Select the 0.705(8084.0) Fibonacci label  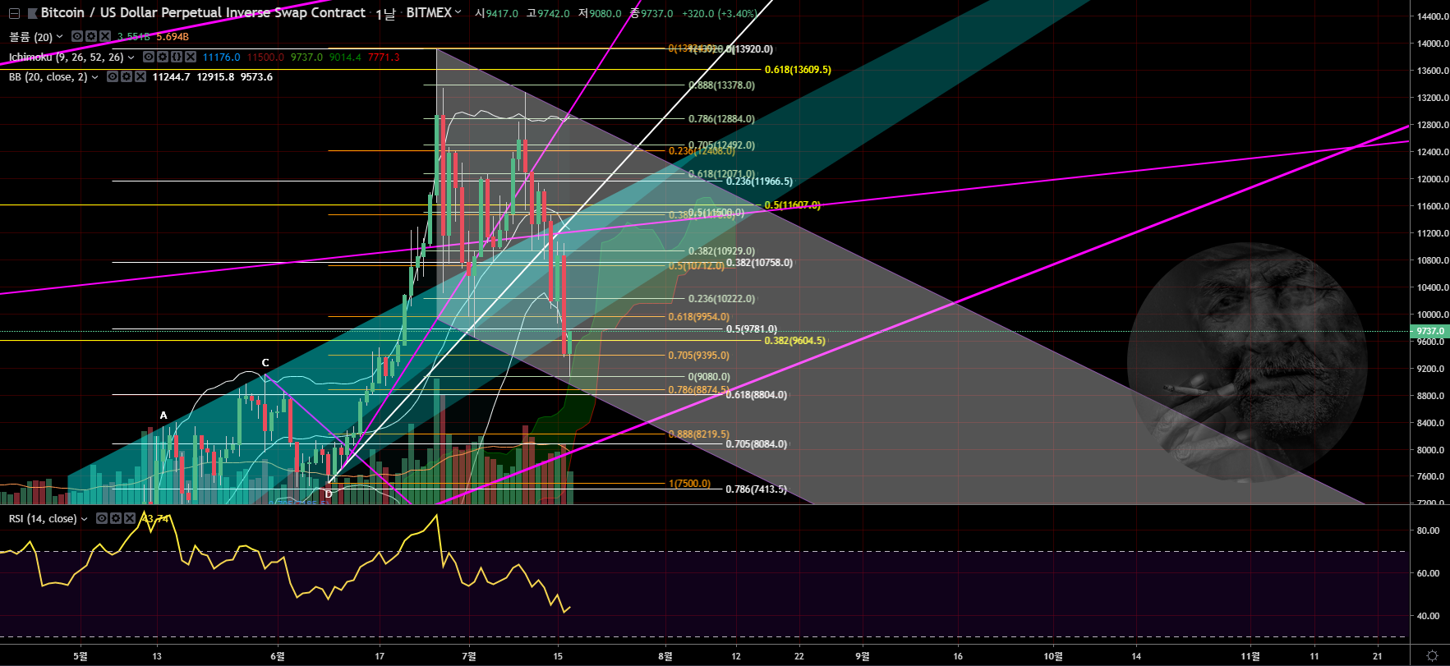pyautogui.click(x=757, y=444)
